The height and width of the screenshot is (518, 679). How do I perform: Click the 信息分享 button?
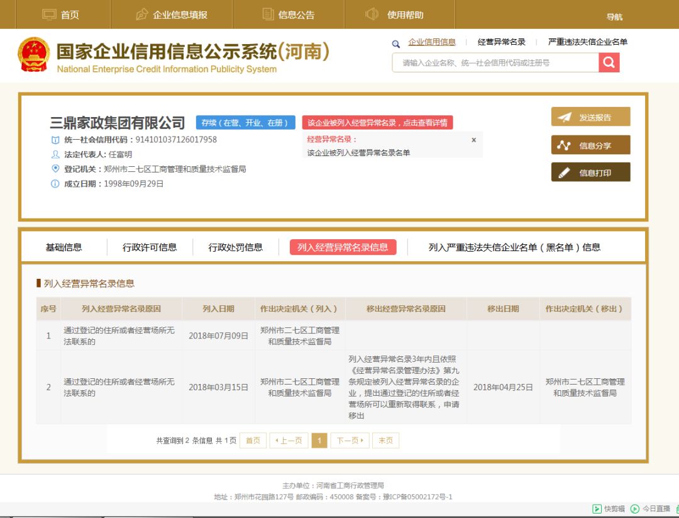pyautogui.click(x=590, y=145)
